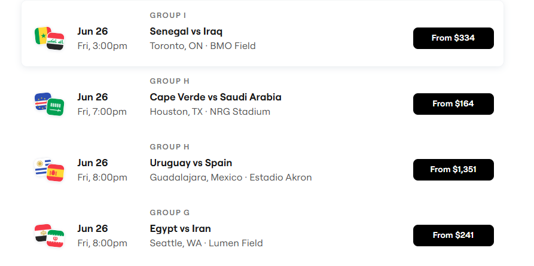This screenshot has height=266, width=534.
Task: Click the Spain flag icon
Action: pos(56,173)
